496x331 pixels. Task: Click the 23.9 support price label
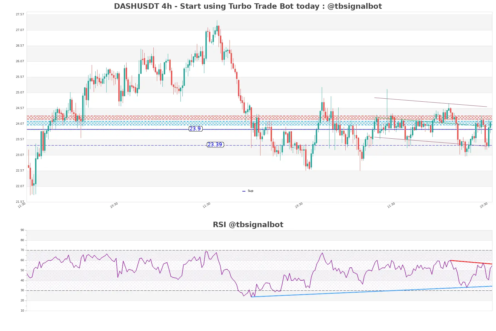coord(196,129)
